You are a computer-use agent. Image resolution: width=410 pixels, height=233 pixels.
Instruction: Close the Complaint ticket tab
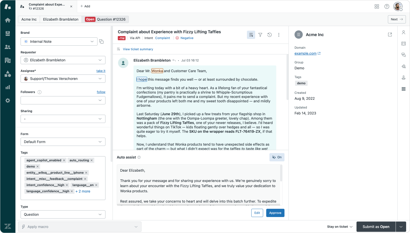[71, 6]
